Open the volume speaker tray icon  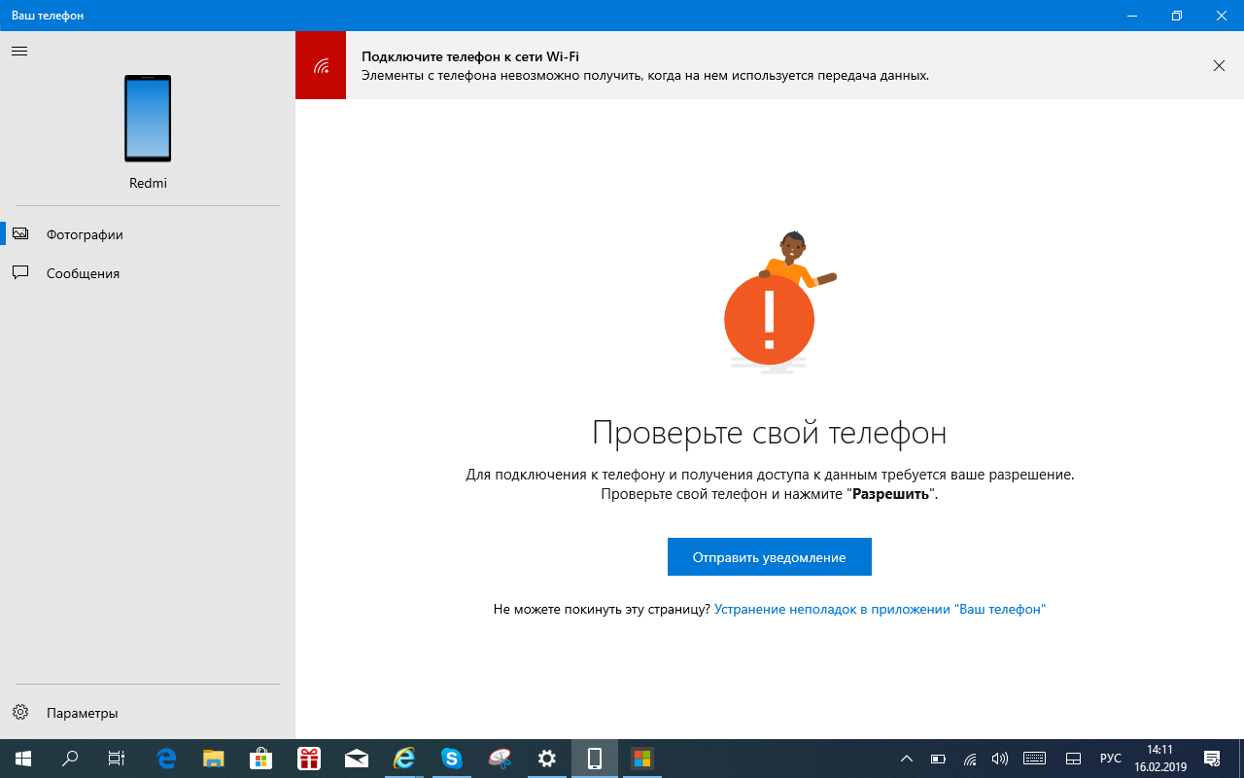(x=999, y=759)
